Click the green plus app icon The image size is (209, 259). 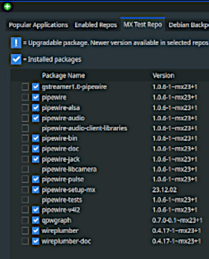(x=8, y=6)
